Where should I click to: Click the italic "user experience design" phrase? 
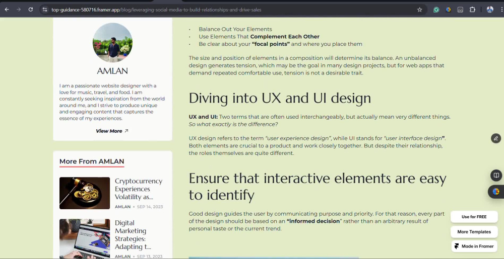point(298,138)
